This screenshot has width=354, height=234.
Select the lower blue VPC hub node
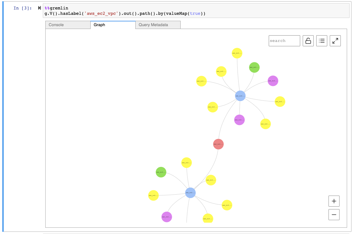coord(190,193)
